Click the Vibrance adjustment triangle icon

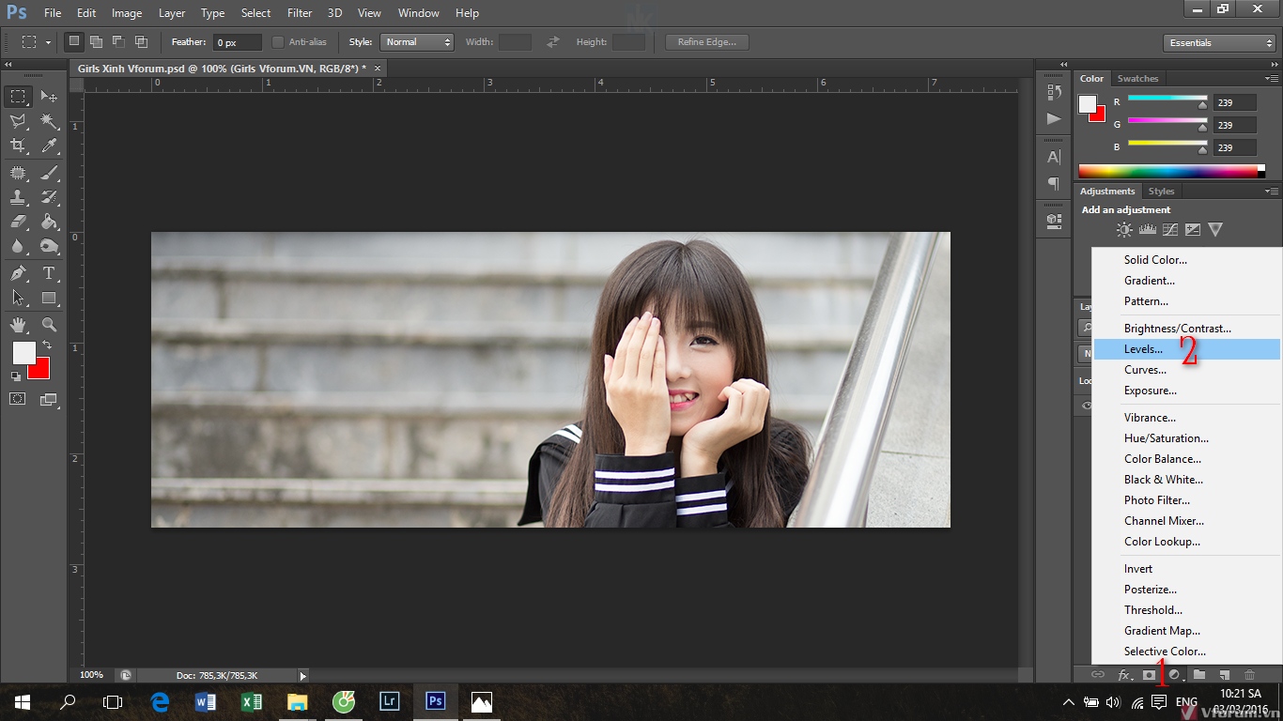1215,229
